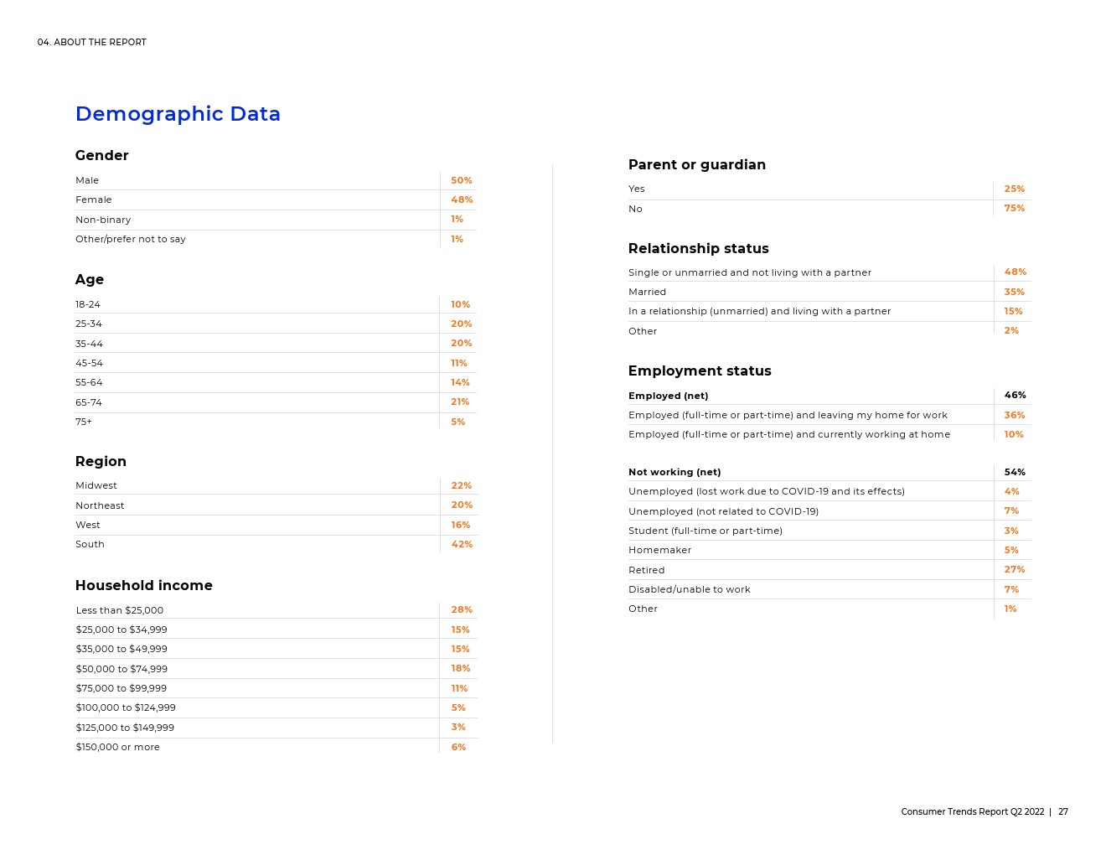Click the Male row label
The width and height of the screenshot is (1106, 855).
tap(87, 180)
